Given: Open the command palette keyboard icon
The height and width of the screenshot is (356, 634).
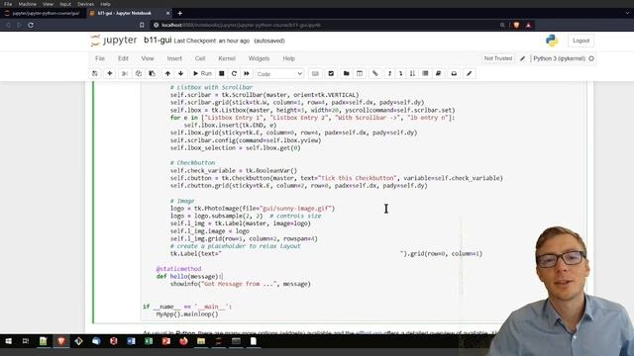Looking at the screenshot, I should point(315,73).
